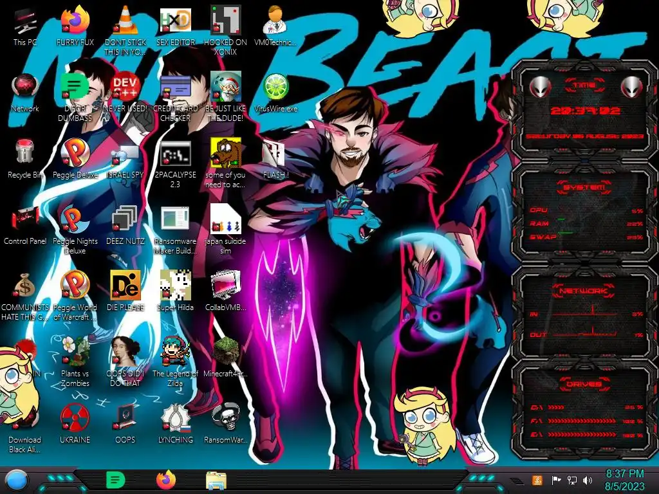The height and width of the screenshot is (494, 659).
Task: Select the BE JUST LIKE THE DUDE icon
Action: point(226,87)
